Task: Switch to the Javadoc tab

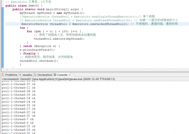Action: click(x=27, y=75)
